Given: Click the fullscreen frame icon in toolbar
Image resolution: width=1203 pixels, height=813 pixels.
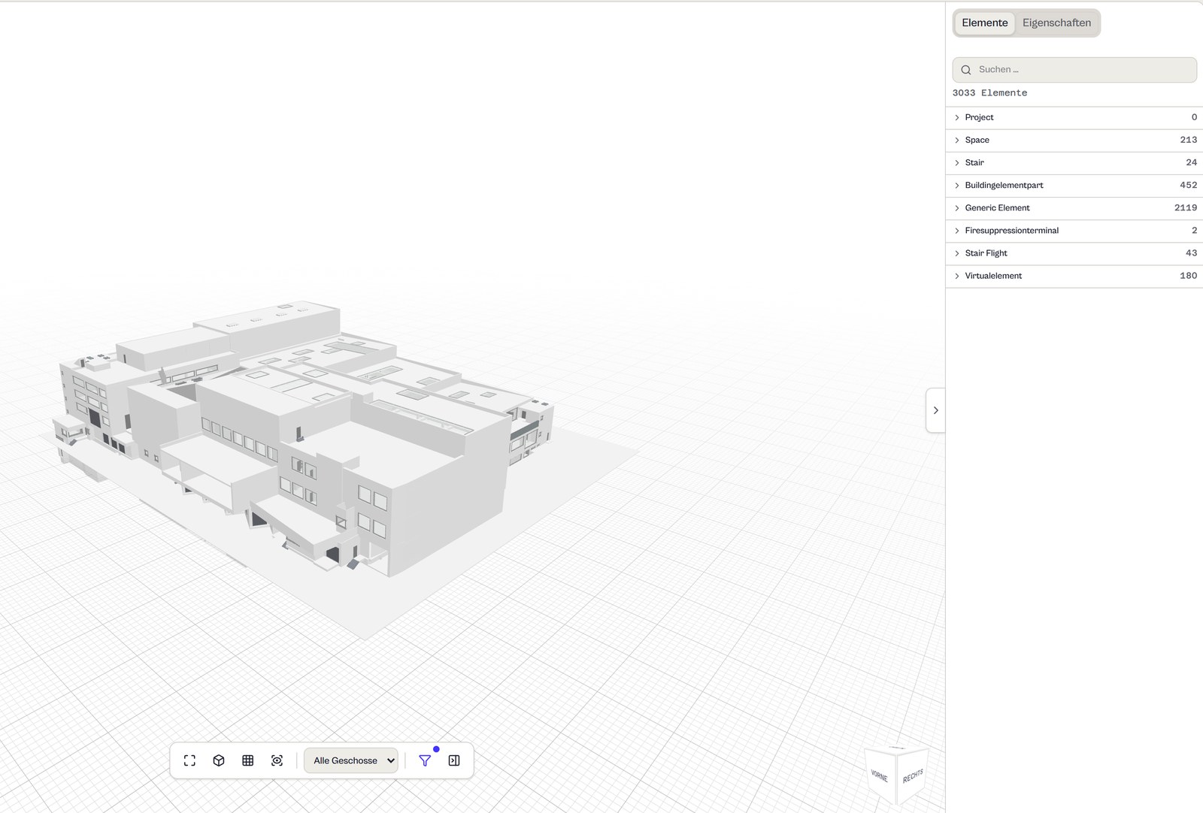Looking at the screenshot, I should coord(189,760).
